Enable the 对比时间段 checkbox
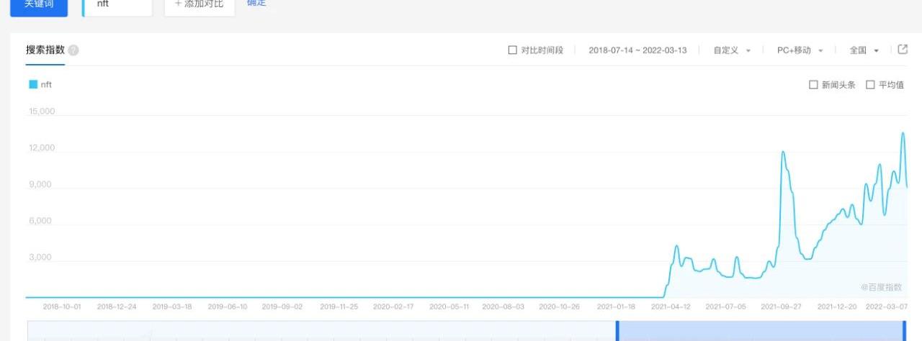 (x=513, y=50)
